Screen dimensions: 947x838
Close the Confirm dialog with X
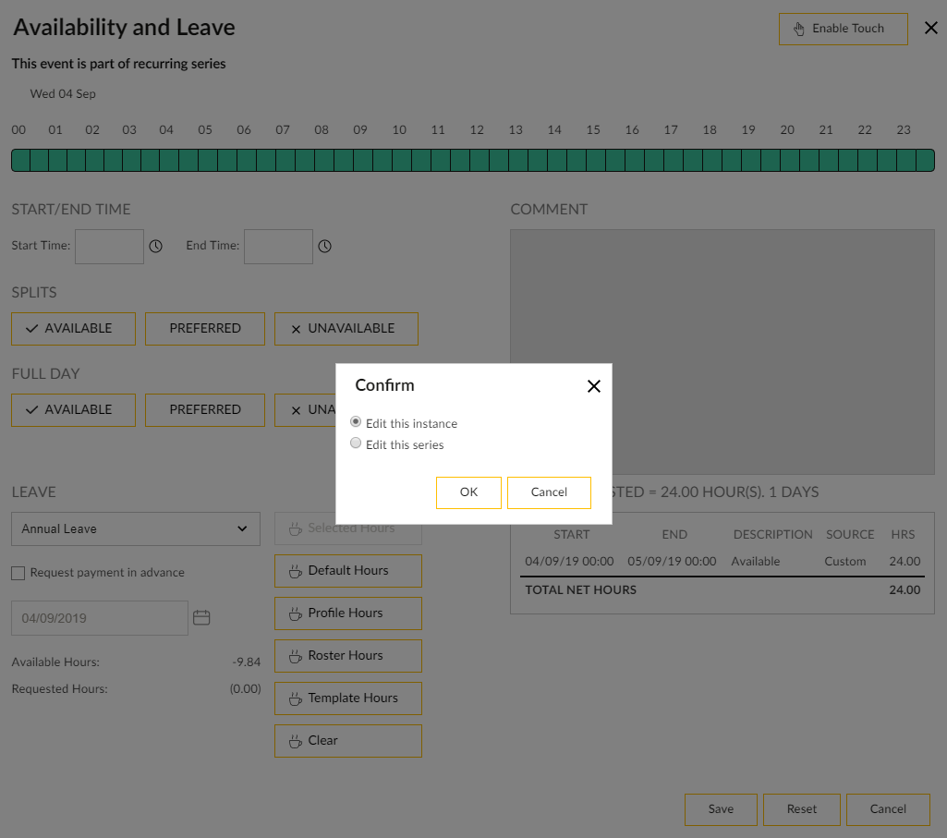(x=594, y=386)
